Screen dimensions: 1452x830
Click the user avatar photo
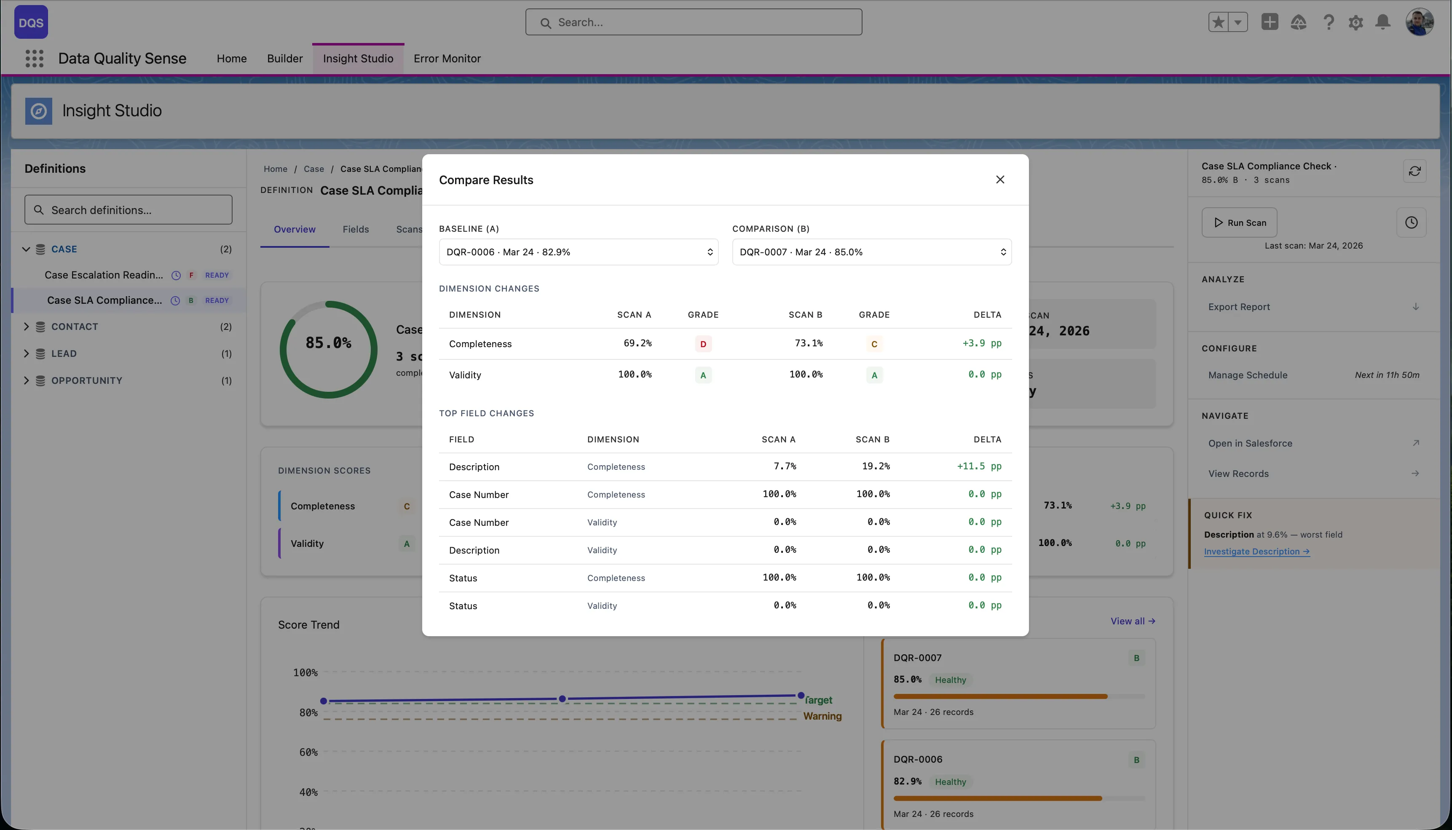click(x=1420, y=21)
